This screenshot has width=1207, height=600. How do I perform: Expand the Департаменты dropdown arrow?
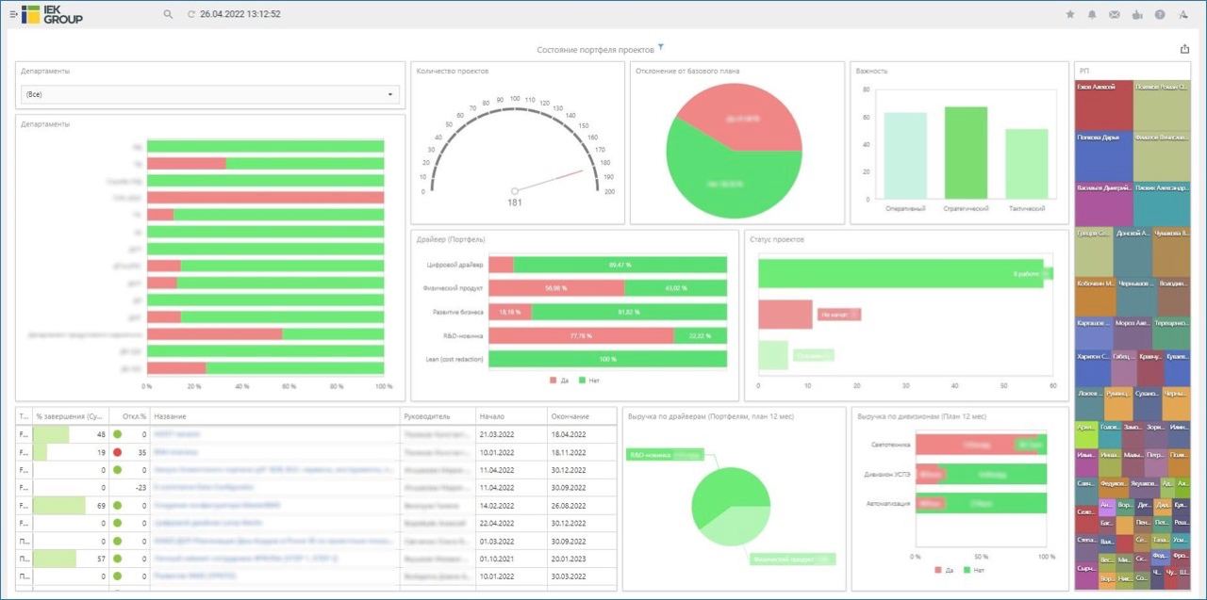click(x=390, y=94)
